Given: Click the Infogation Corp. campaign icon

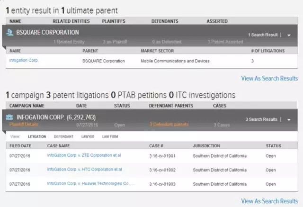Looking at the screenshot, I should click(10, 117).
